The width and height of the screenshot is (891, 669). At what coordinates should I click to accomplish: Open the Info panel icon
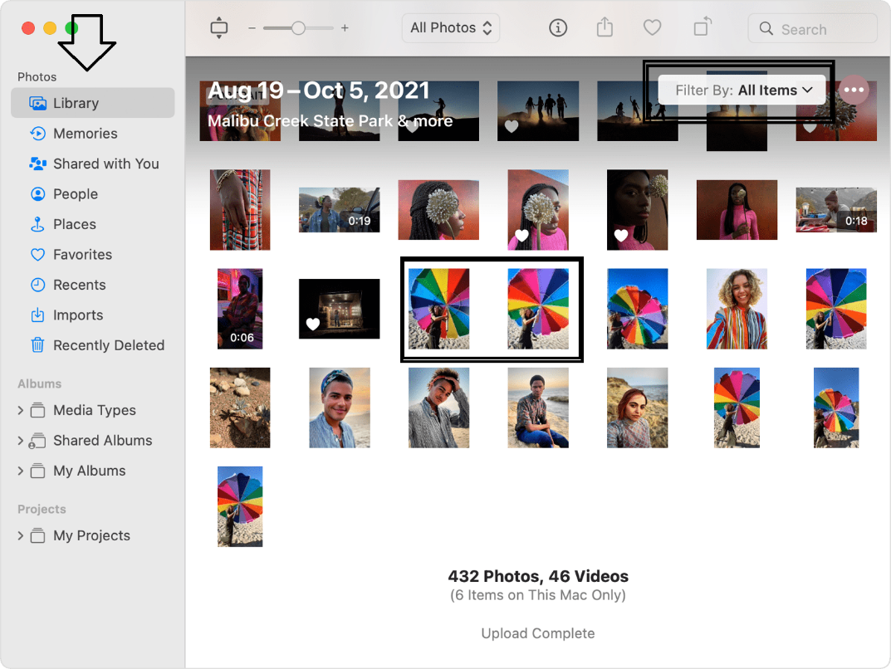pos(558,27)
